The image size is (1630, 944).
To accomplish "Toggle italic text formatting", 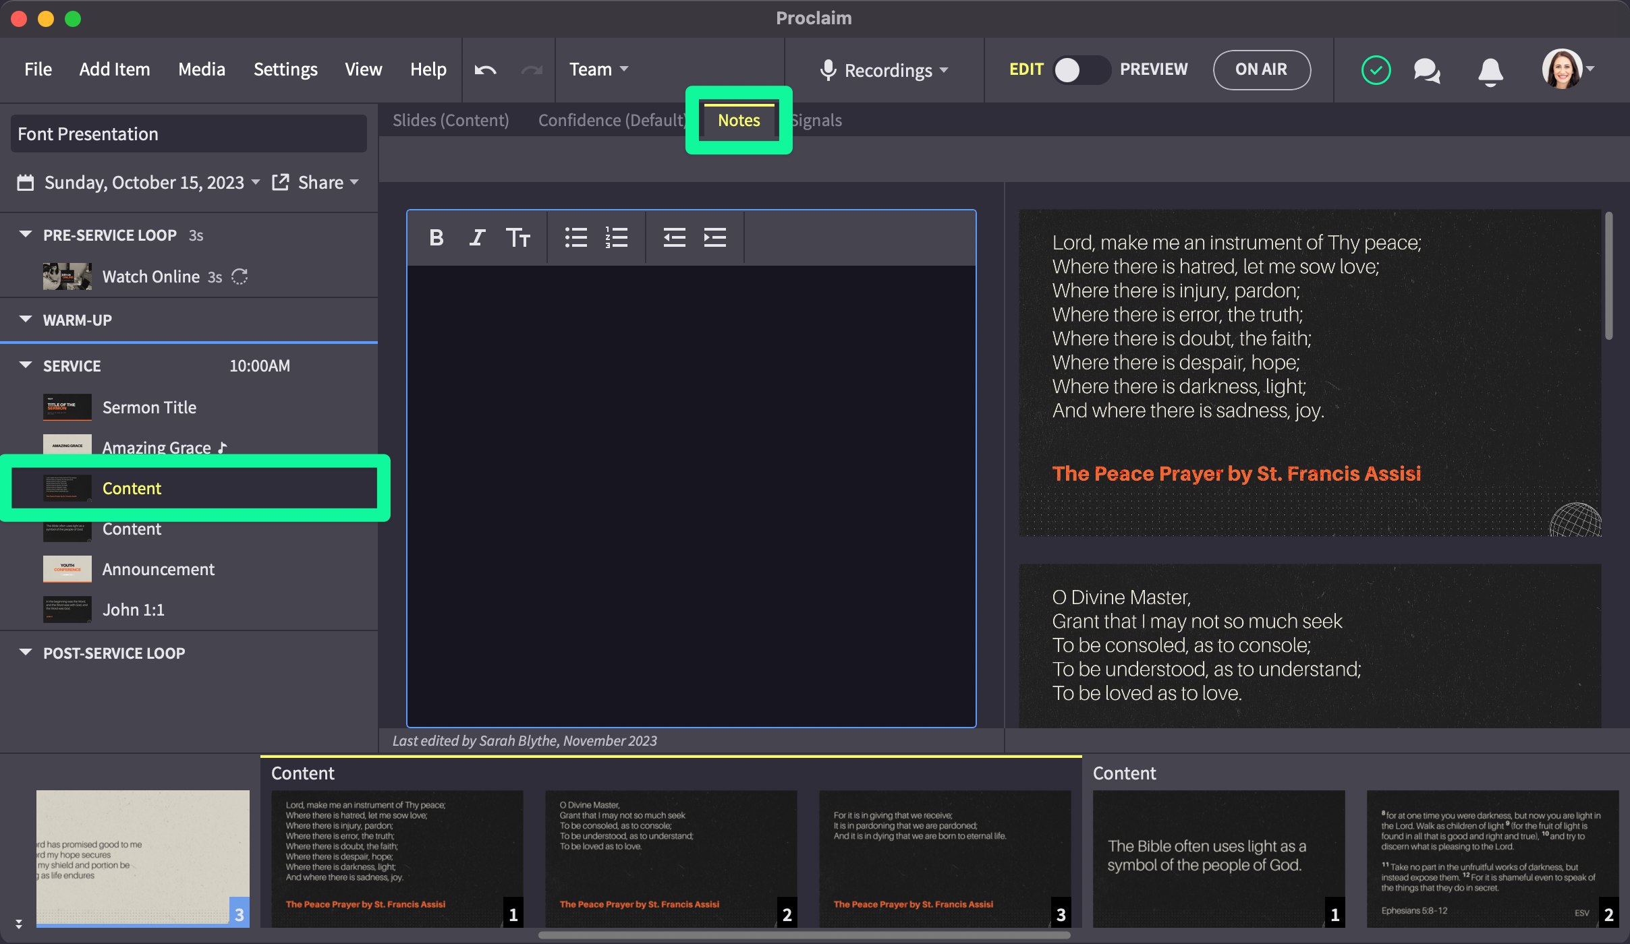I will [x=477, y=237].
